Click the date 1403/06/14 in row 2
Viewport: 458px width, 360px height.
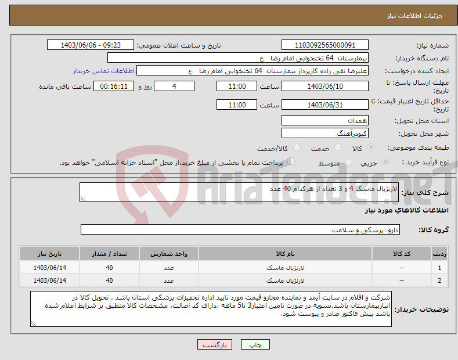pyautogui.click(x=50, y=280)
